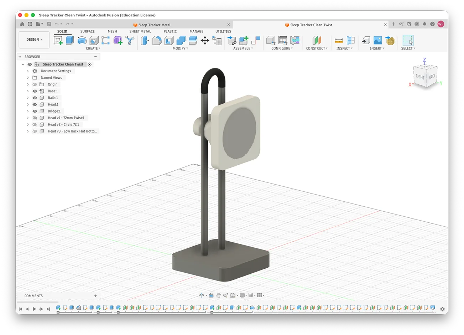Apply the Fillet tool
The image size is (464, 335).
pyautogui.click(x=157, y=40)
